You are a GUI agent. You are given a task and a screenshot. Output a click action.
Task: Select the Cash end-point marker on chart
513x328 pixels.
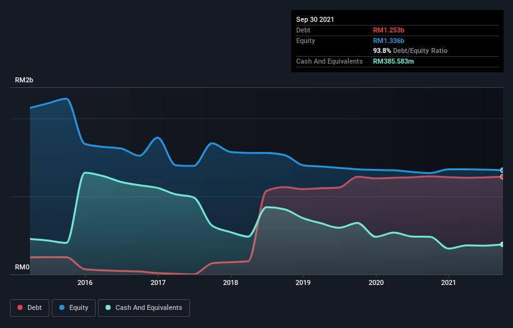tap(502, 244)
